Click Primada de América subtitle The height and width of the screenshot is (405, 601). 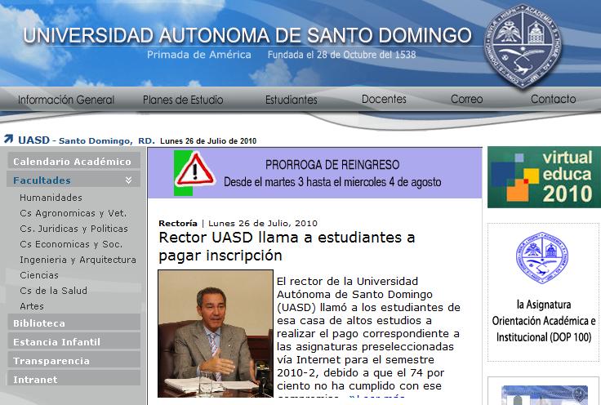[x=199, y=55]
